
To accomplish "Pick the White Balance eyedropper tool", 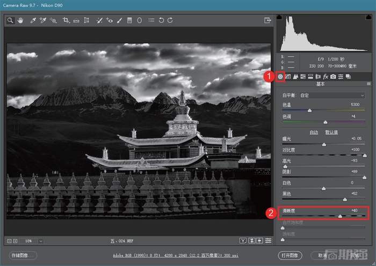I will [33, 20].
